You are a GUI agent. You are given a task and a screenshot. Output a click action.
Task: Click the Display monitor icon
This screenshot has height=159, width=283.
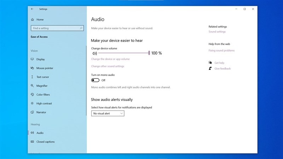point(32,59)
